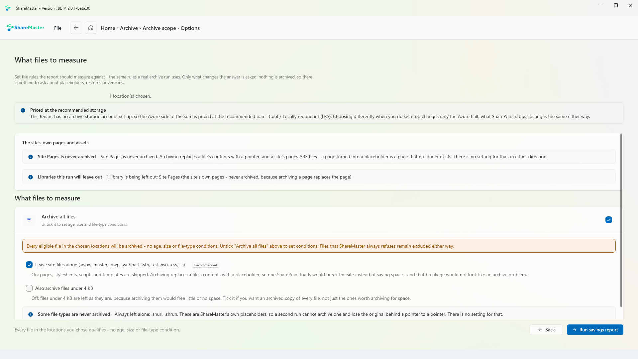Click the ShareMaster logo
638x359 pixels.
(x=26, y=28)
